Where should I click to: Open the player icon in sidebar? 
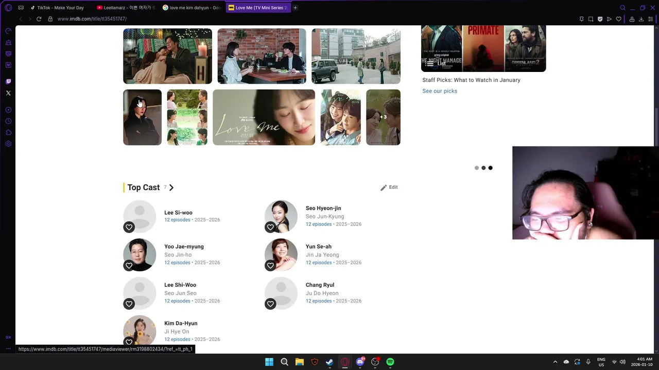pos(8,110)
